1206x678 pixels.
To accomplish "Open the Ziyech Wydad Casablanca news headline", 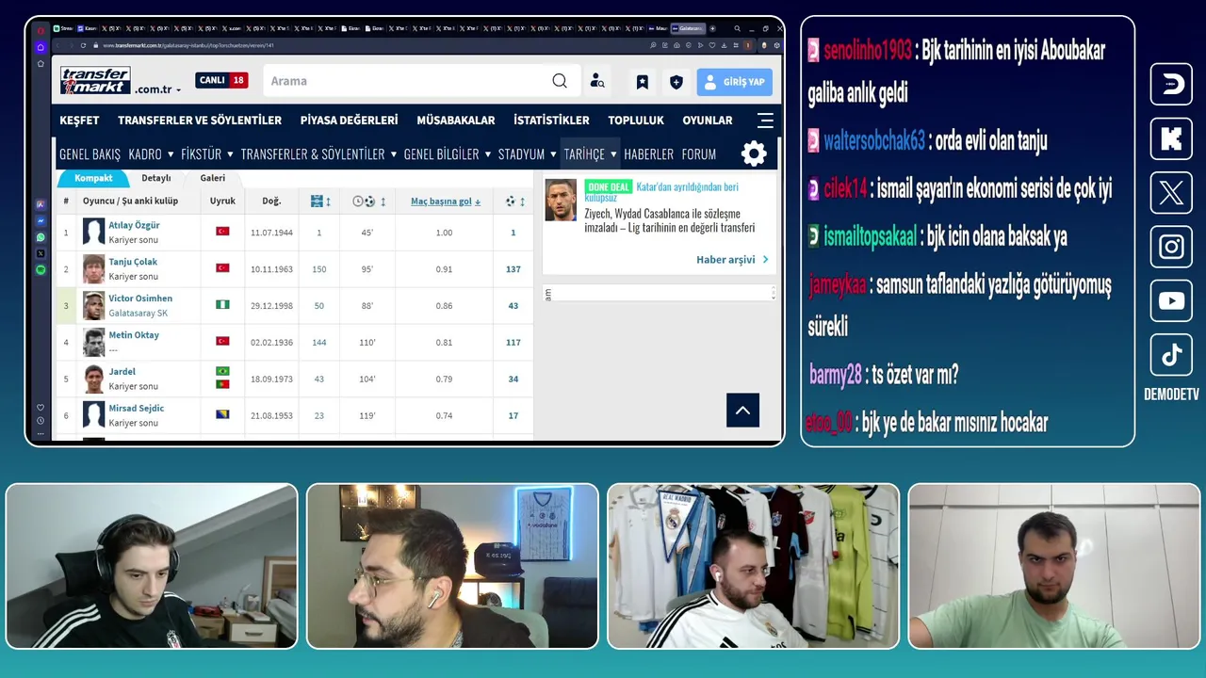I will [x=669, y=220].
